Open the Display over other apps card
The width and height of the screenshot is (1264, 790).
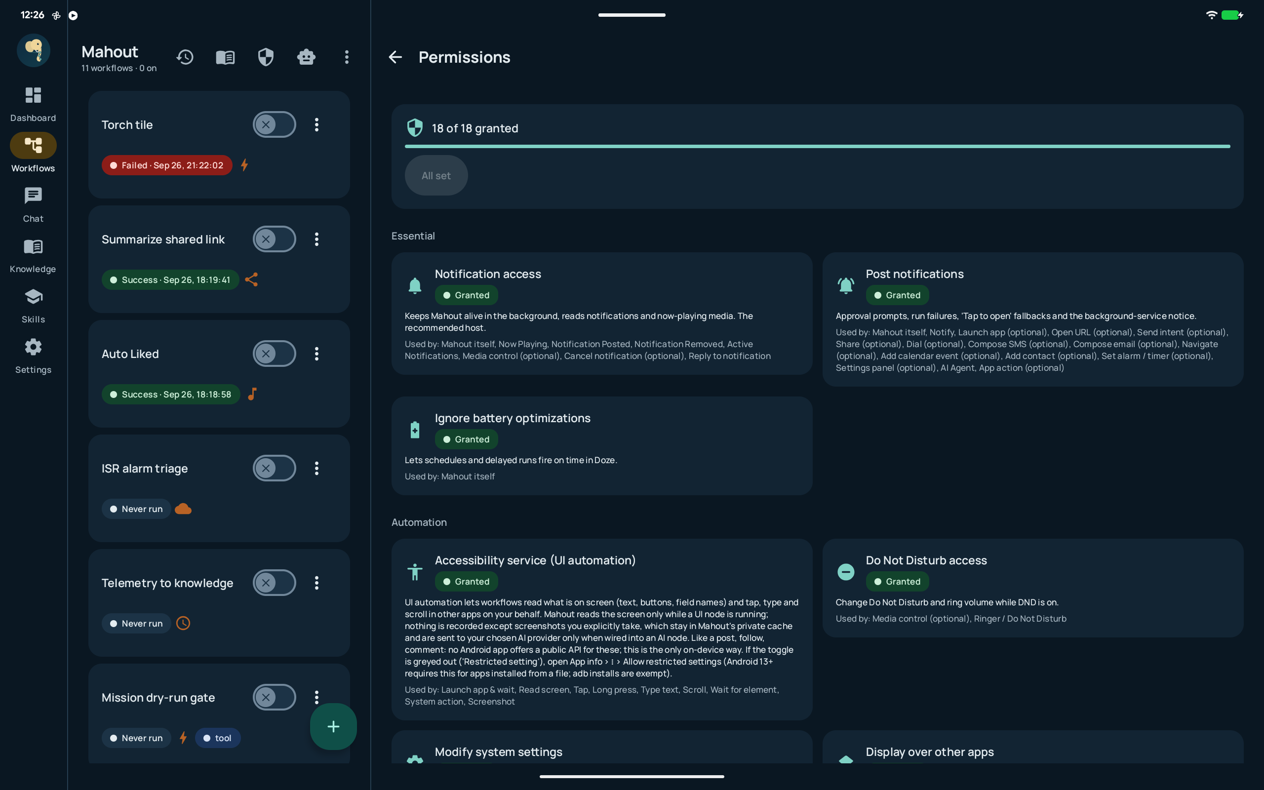pos(1032,747)
